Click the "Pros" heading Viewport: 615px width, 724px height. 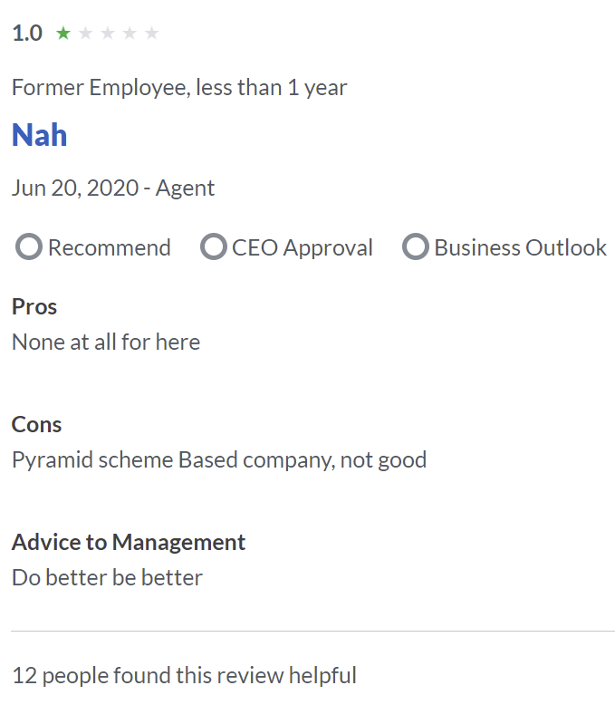click(x=34, y=306)
